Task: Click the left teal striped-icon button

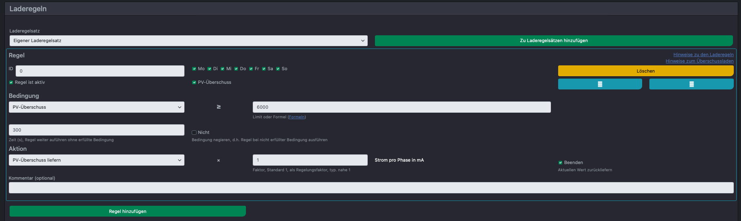Action: click(600, 84)
